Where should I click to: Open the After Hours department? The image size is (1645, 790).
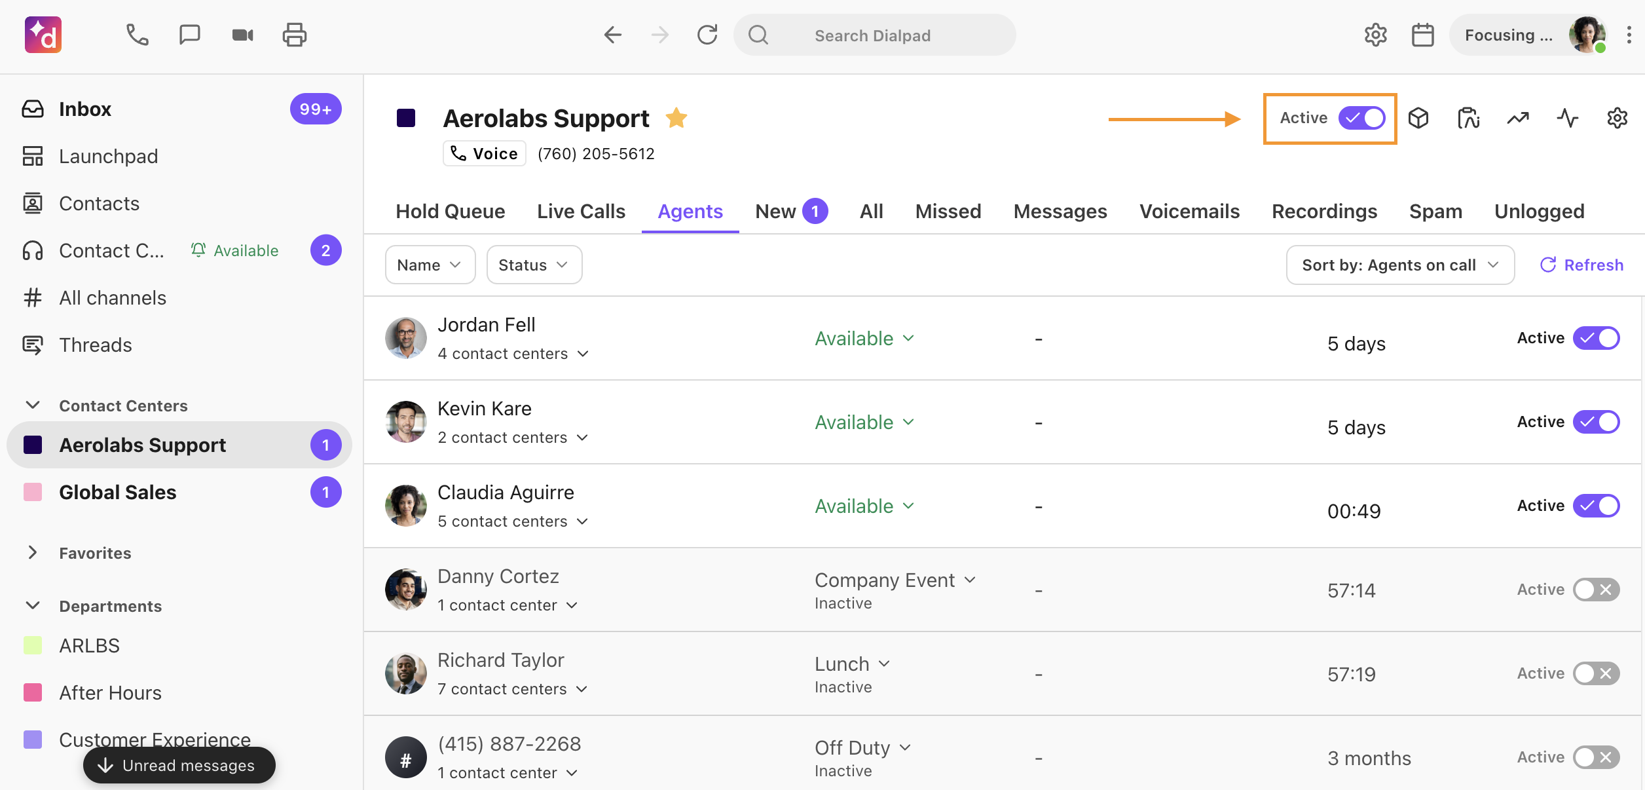coord(179,692)
